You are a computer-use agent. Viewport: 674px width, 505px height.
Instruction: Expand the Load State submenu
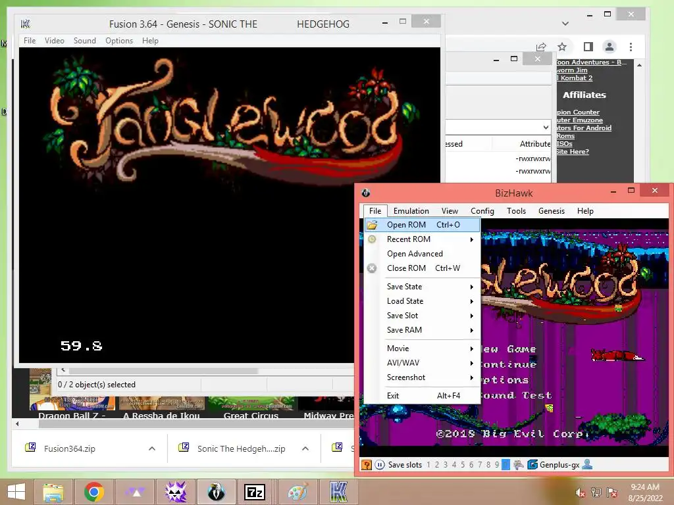(422, 301)
